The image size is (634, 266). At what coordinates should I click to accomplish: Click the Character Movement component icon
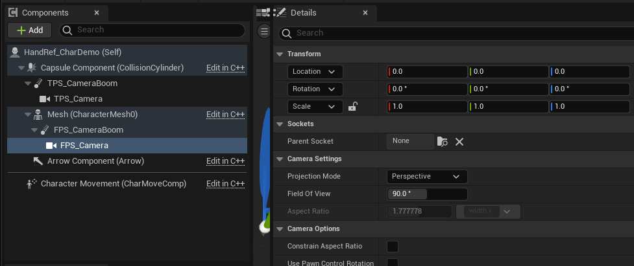32,184
